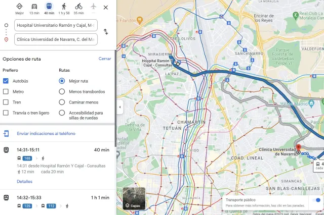Enable the Metro checkbox
324x215 pixels.
(x=6, y=92)
